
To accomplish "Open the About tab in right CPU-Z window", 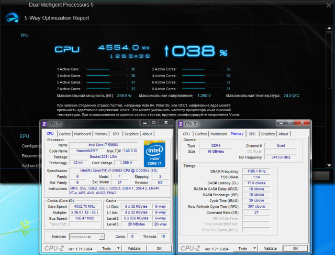I will click(284, 134).
